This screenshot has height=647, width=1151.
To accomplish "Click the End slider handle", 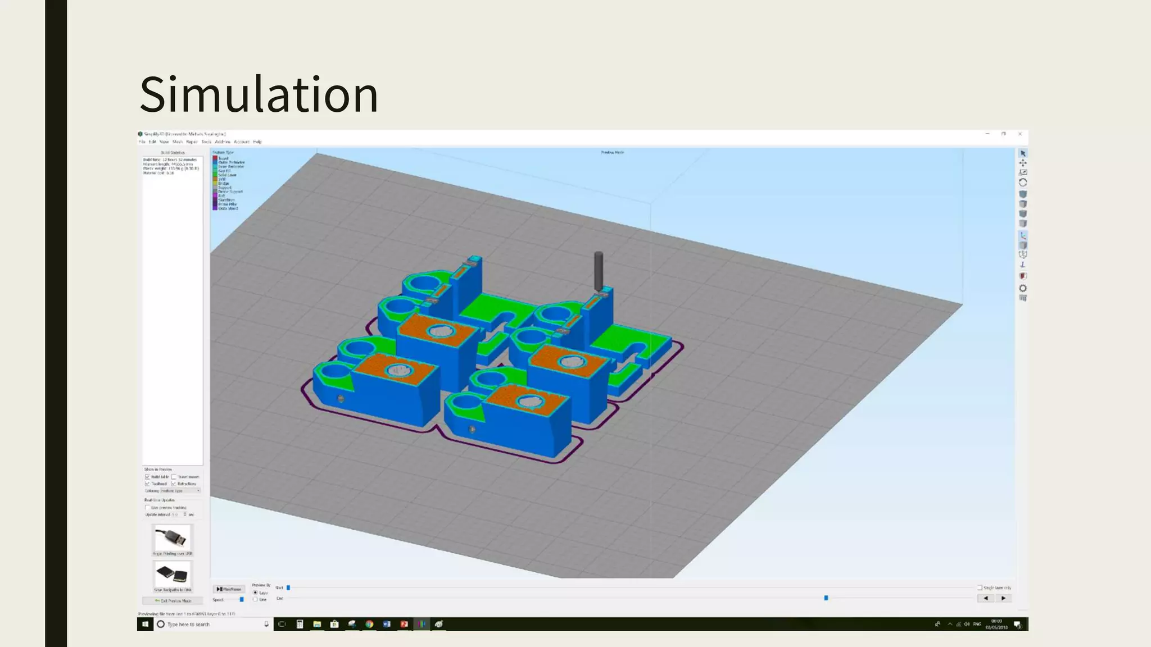I will 826,598.
